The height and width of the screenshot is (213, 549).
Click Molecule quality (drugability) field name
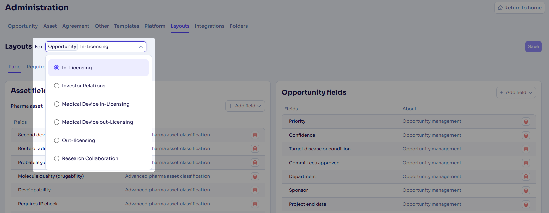click(51, 176)
